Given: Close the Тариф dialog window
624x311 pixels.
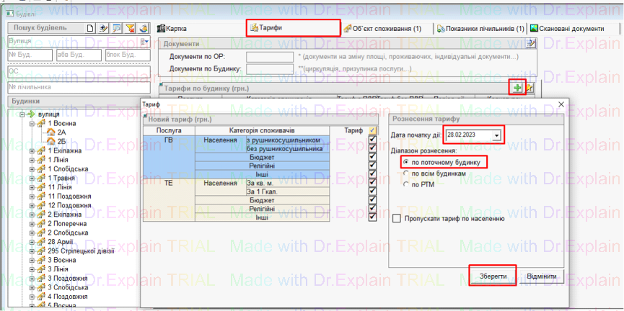Looking at the screenshot, I should coord(561,104).
